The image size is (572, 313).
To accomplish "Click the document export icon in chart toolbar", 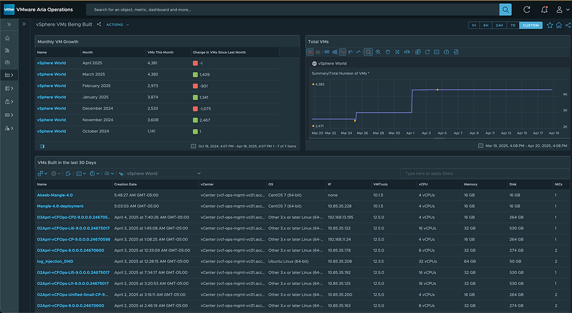I will coord(456,52).
